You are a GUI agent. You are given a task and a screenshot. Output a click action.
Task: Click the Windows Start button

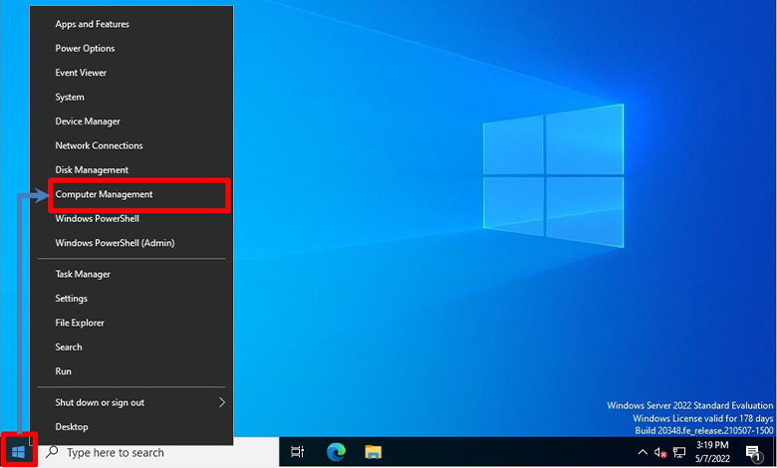[18, 452]
